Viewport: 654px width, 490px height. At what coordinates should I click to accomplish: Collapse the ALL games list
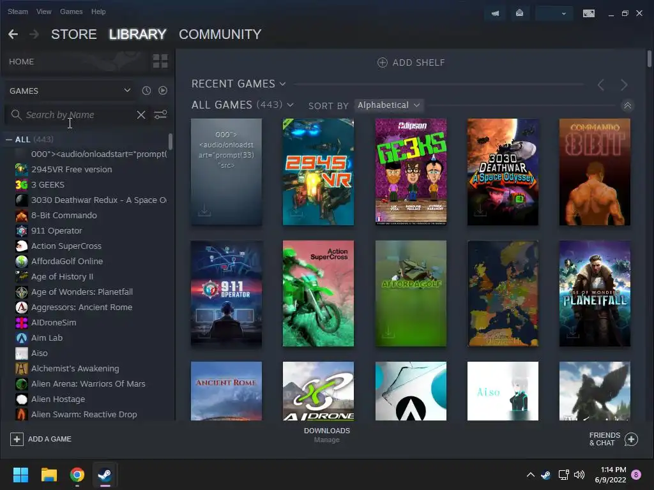(9, 140)
